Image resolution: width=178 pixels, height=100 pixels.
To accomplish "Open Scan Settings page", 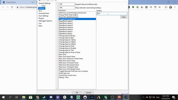I will [x=43, y=16].
